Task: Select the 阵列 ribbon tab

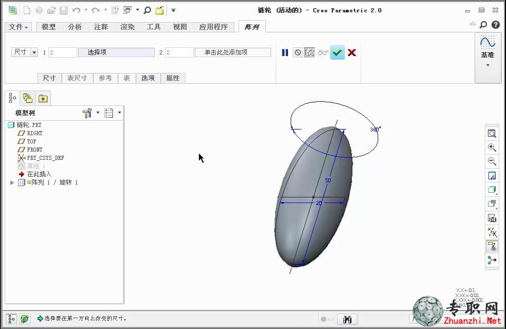Action: tap(252, 27)
